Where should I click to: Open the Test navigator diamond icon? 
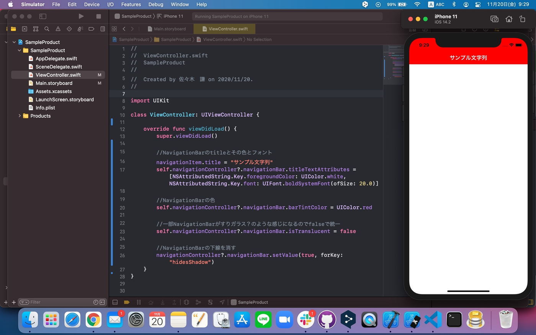69,29
